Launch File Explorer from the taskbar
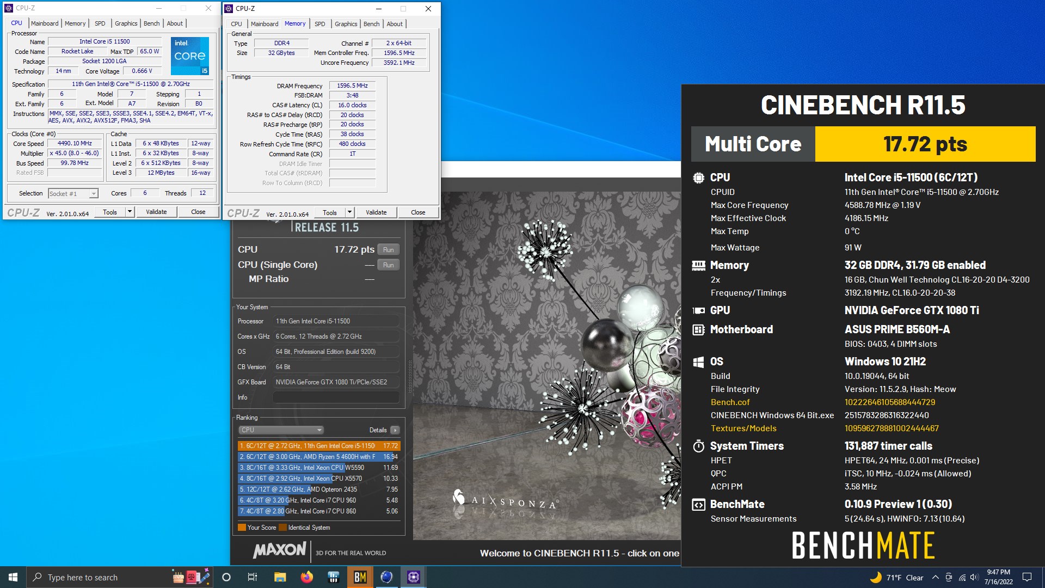 (280, 577)
